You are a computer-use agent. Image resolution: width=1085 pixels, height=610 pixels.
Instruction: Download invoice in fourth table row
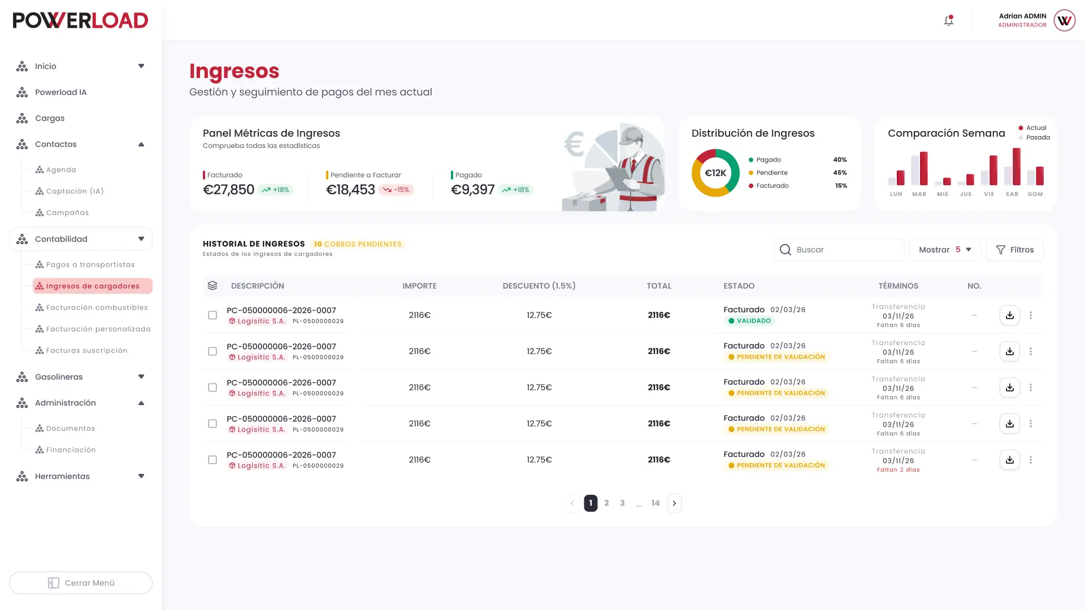point(1009,424)
